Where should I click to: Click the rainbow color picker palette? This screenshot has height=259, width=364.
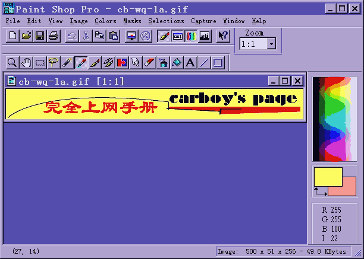coord(334,119)
